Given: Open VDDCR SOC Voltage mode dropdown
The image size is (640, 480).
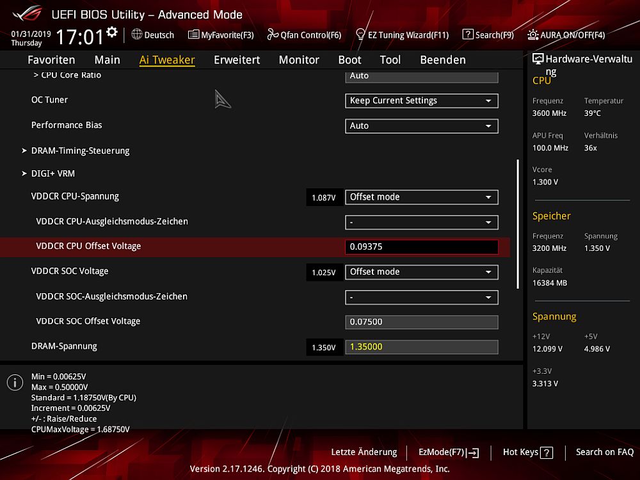Looking at the screenshot, I should click(422, 272).
